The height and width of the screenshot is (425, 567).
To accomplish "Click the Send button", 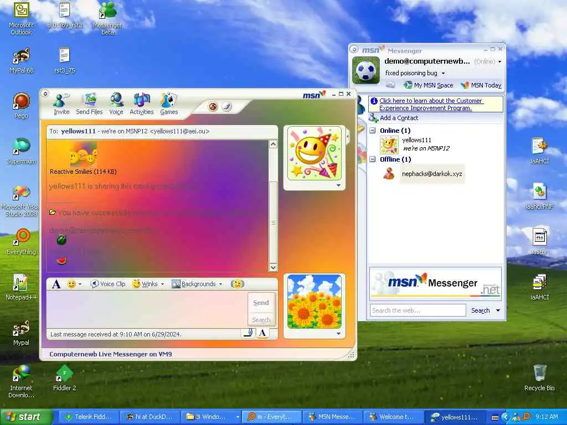I will 261,303.
